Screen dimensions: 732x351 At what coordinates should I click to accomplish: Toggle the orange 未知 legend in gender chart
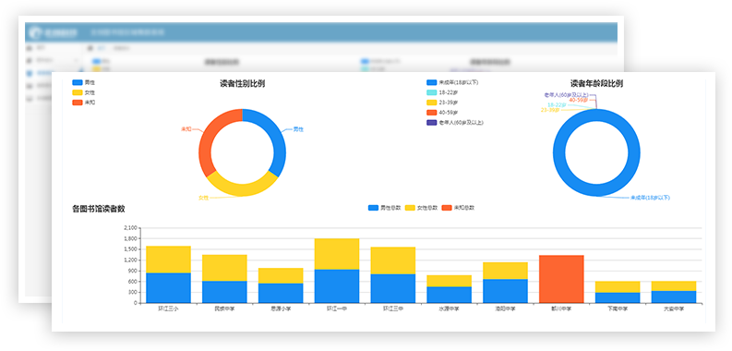pyautogui.click(x=84, y=103)
